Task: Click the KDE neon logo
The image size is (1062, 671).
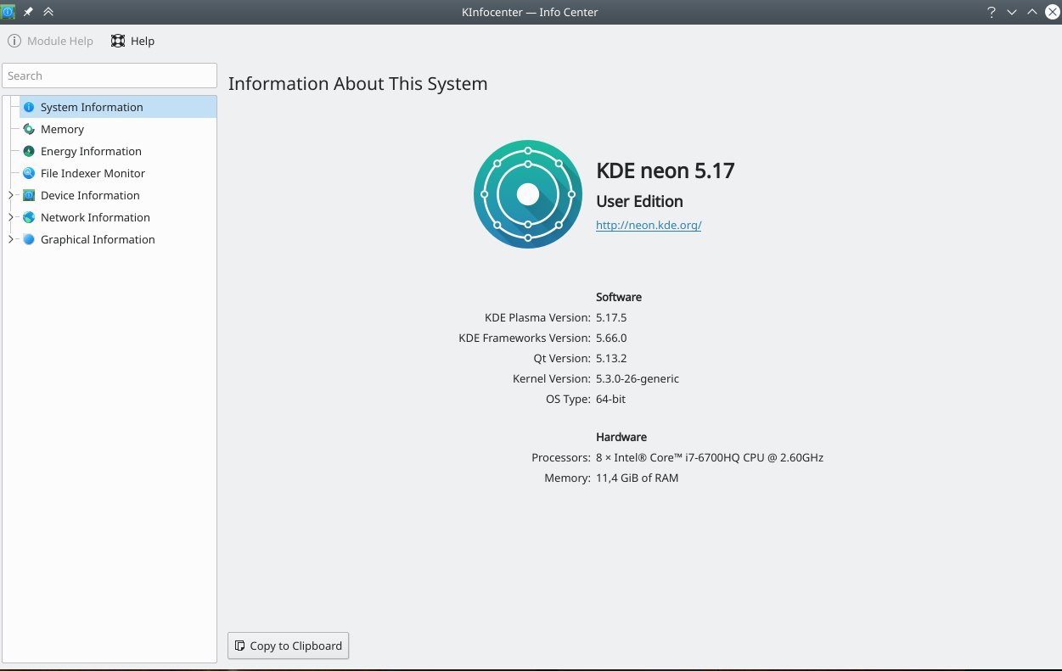Action: point(528,194)
